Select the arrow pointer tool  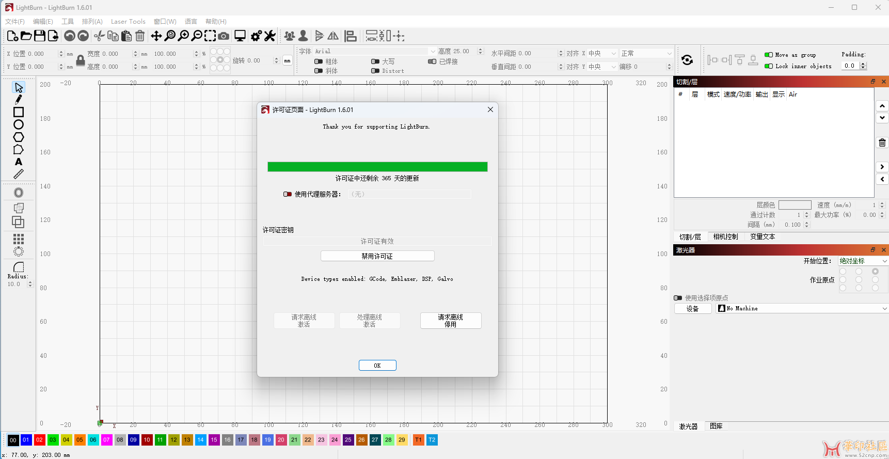coord(19,87)
